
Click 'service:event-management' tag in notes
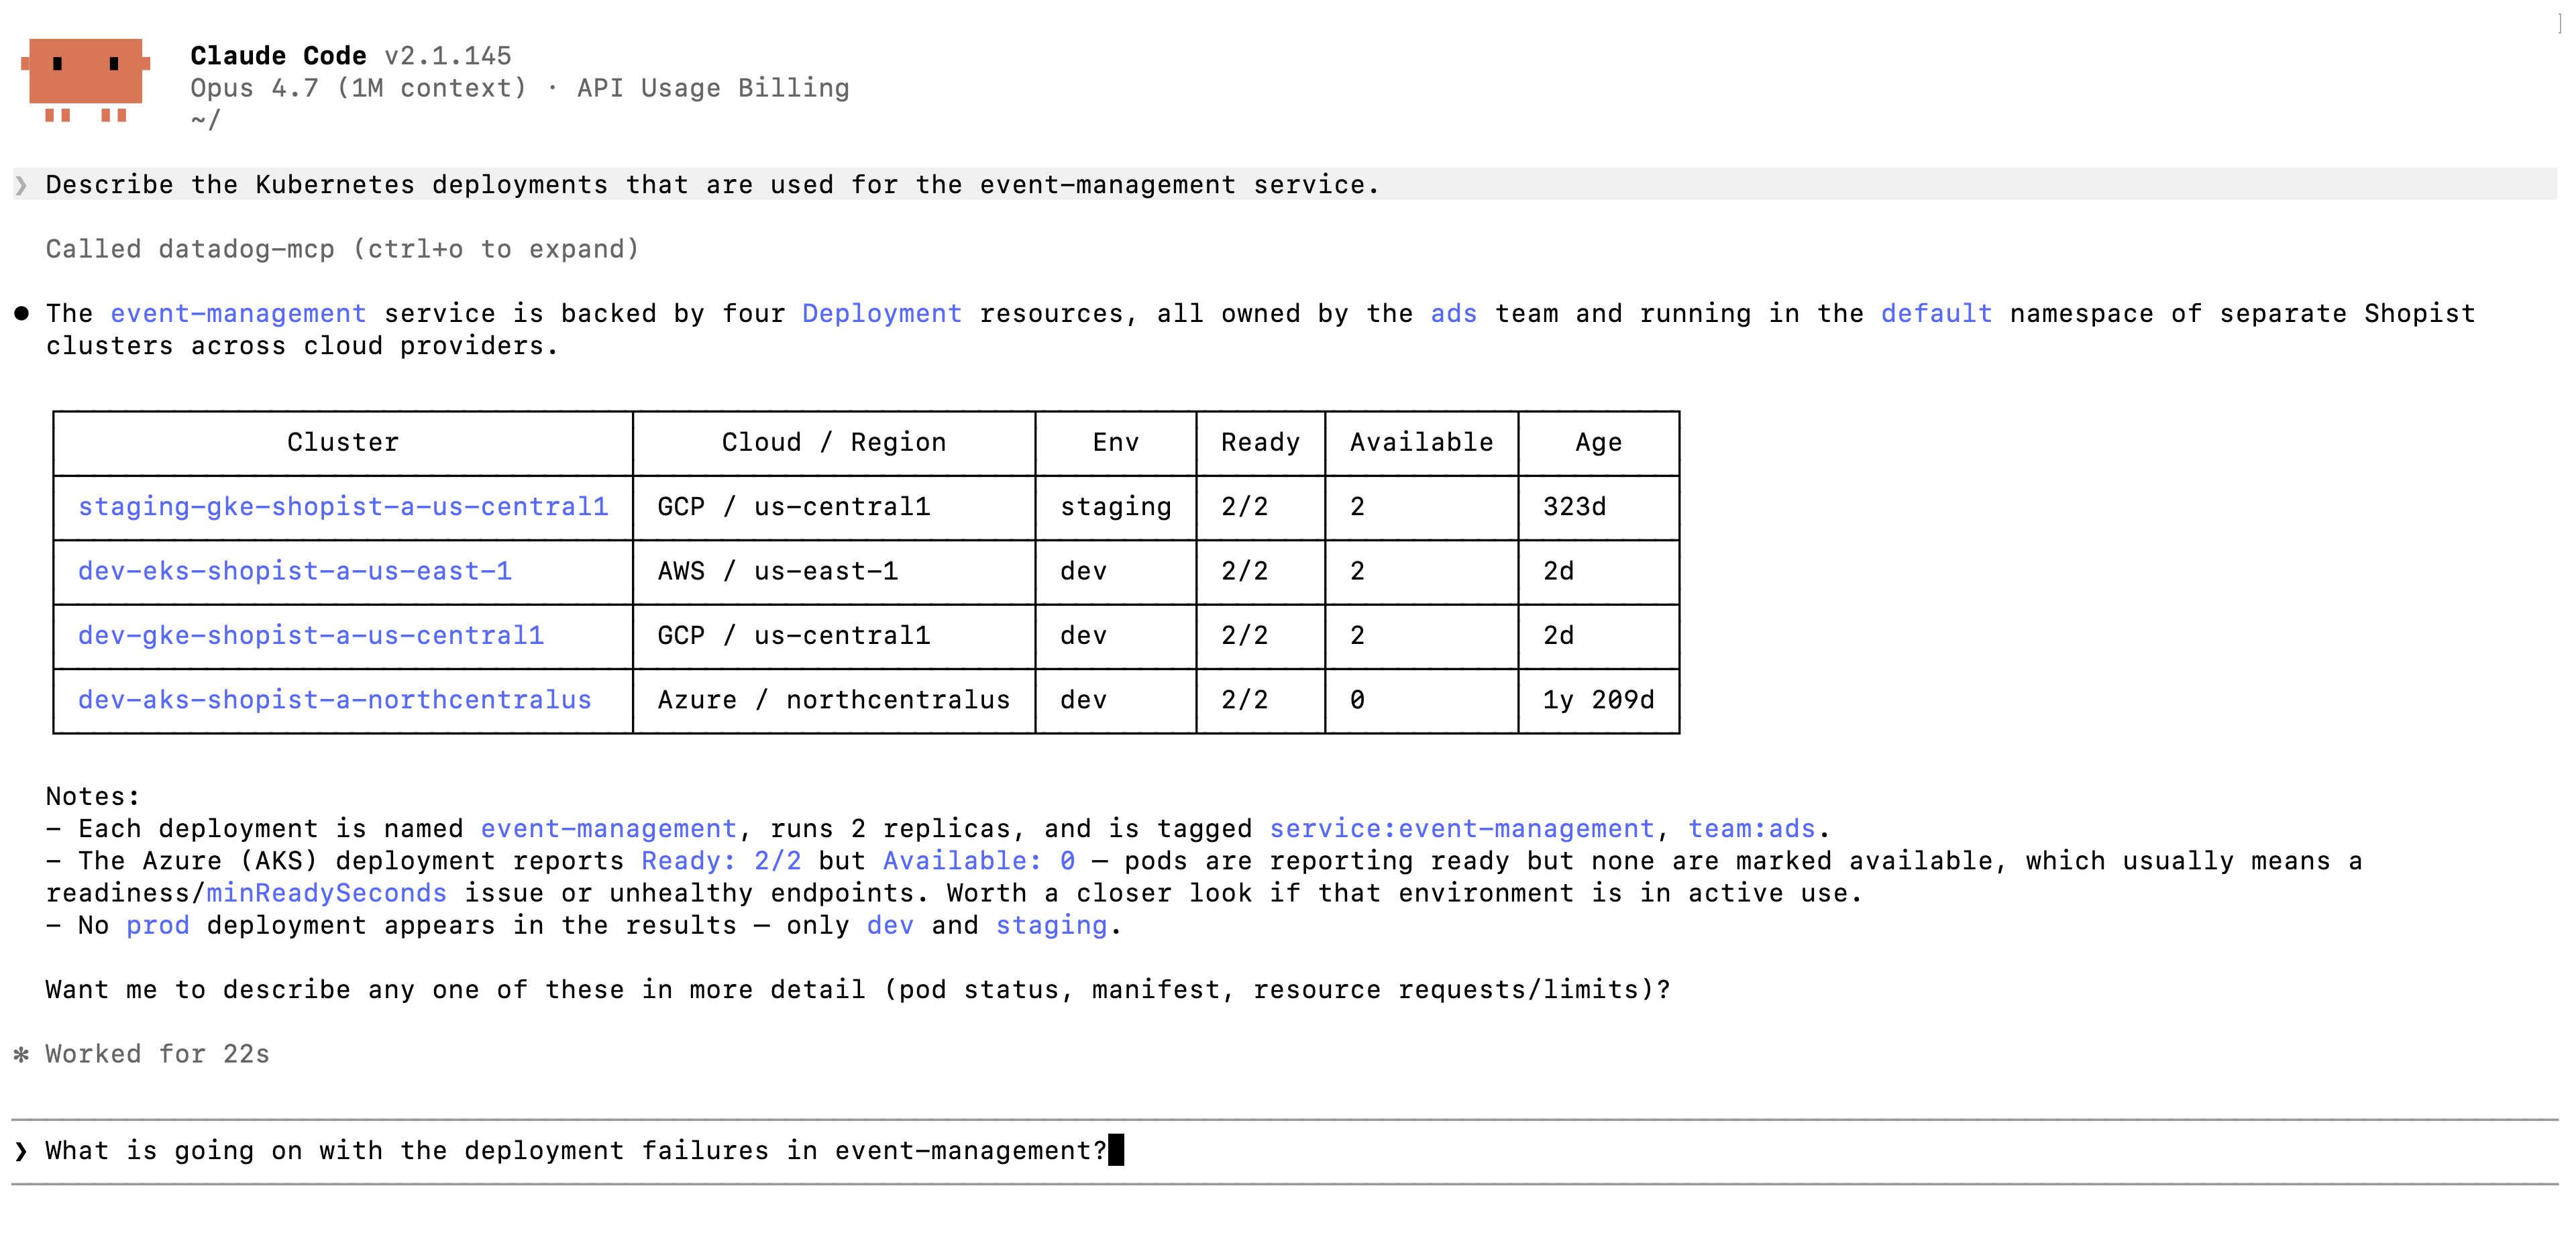(1462, 829)
